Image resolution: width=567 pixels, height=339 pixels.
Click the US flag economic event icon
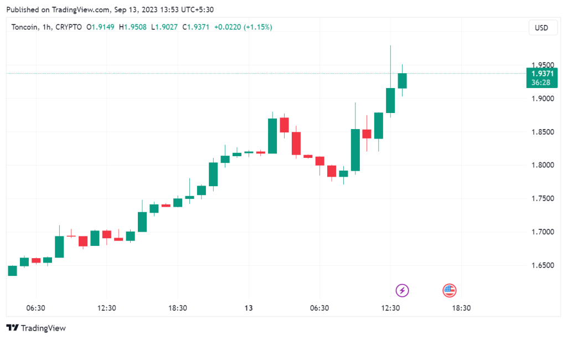coord(450,290)
